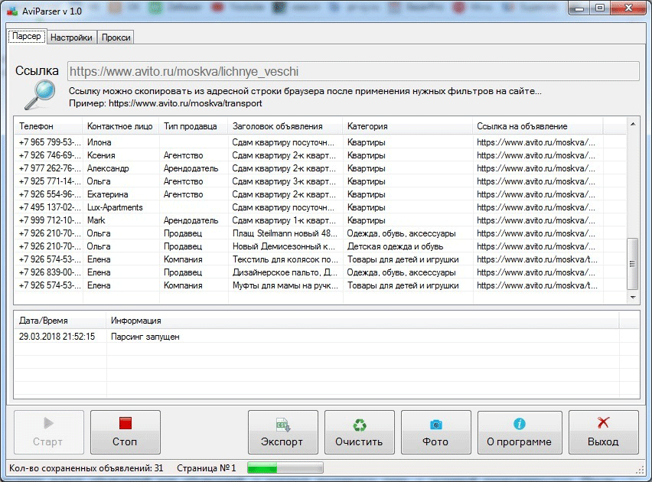This screenshot has height=482, width=652.
Task: Click 'Одежда, обувь, аксессуары' in the Плащ row
Action: (401, 233)
